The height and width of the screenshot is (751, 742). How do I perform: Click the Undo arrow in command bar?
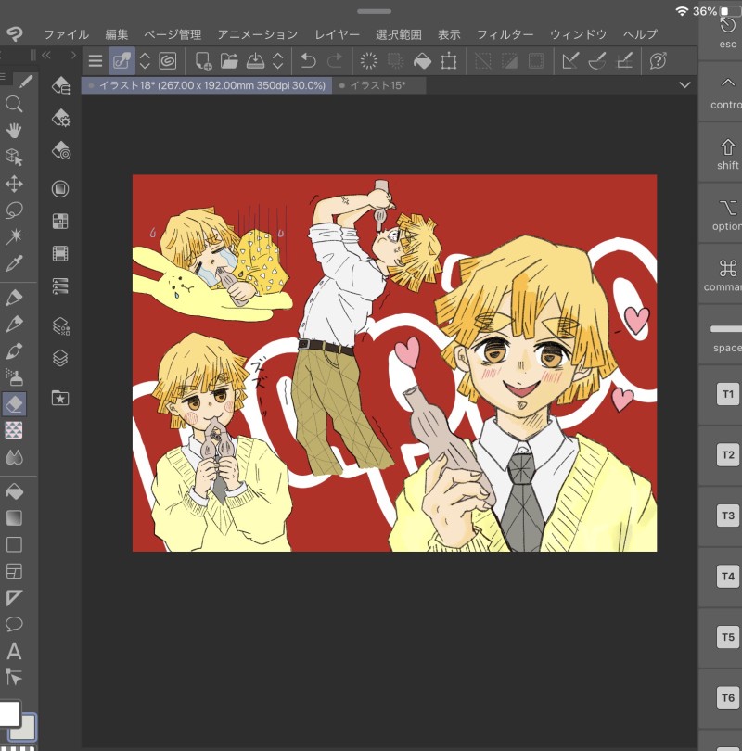coord(308,61)
